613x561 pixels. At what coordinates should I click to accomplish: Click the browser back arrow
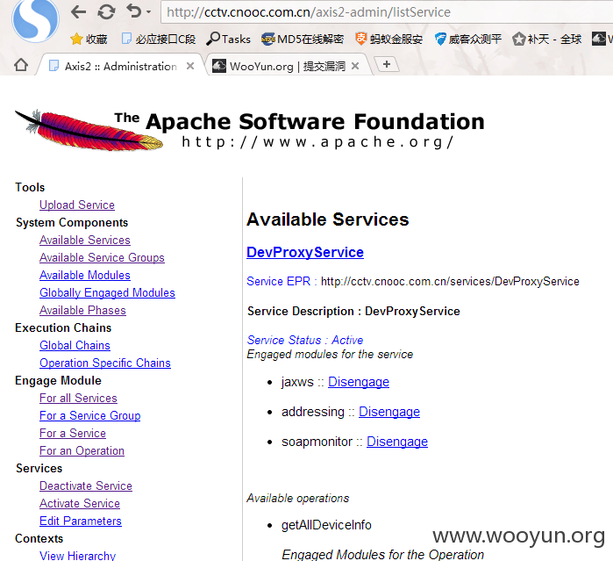coord(79,11)
